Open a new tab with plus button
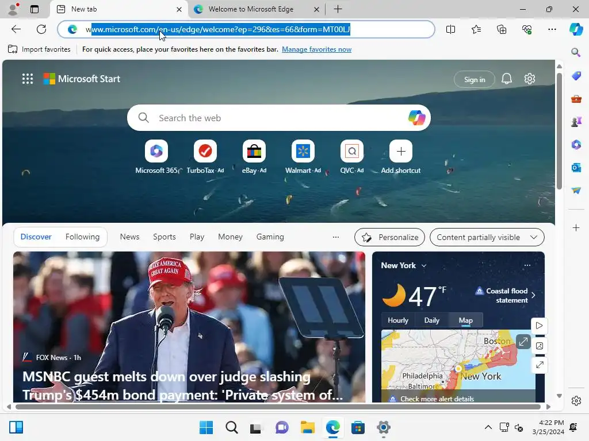 pos(338,9)
